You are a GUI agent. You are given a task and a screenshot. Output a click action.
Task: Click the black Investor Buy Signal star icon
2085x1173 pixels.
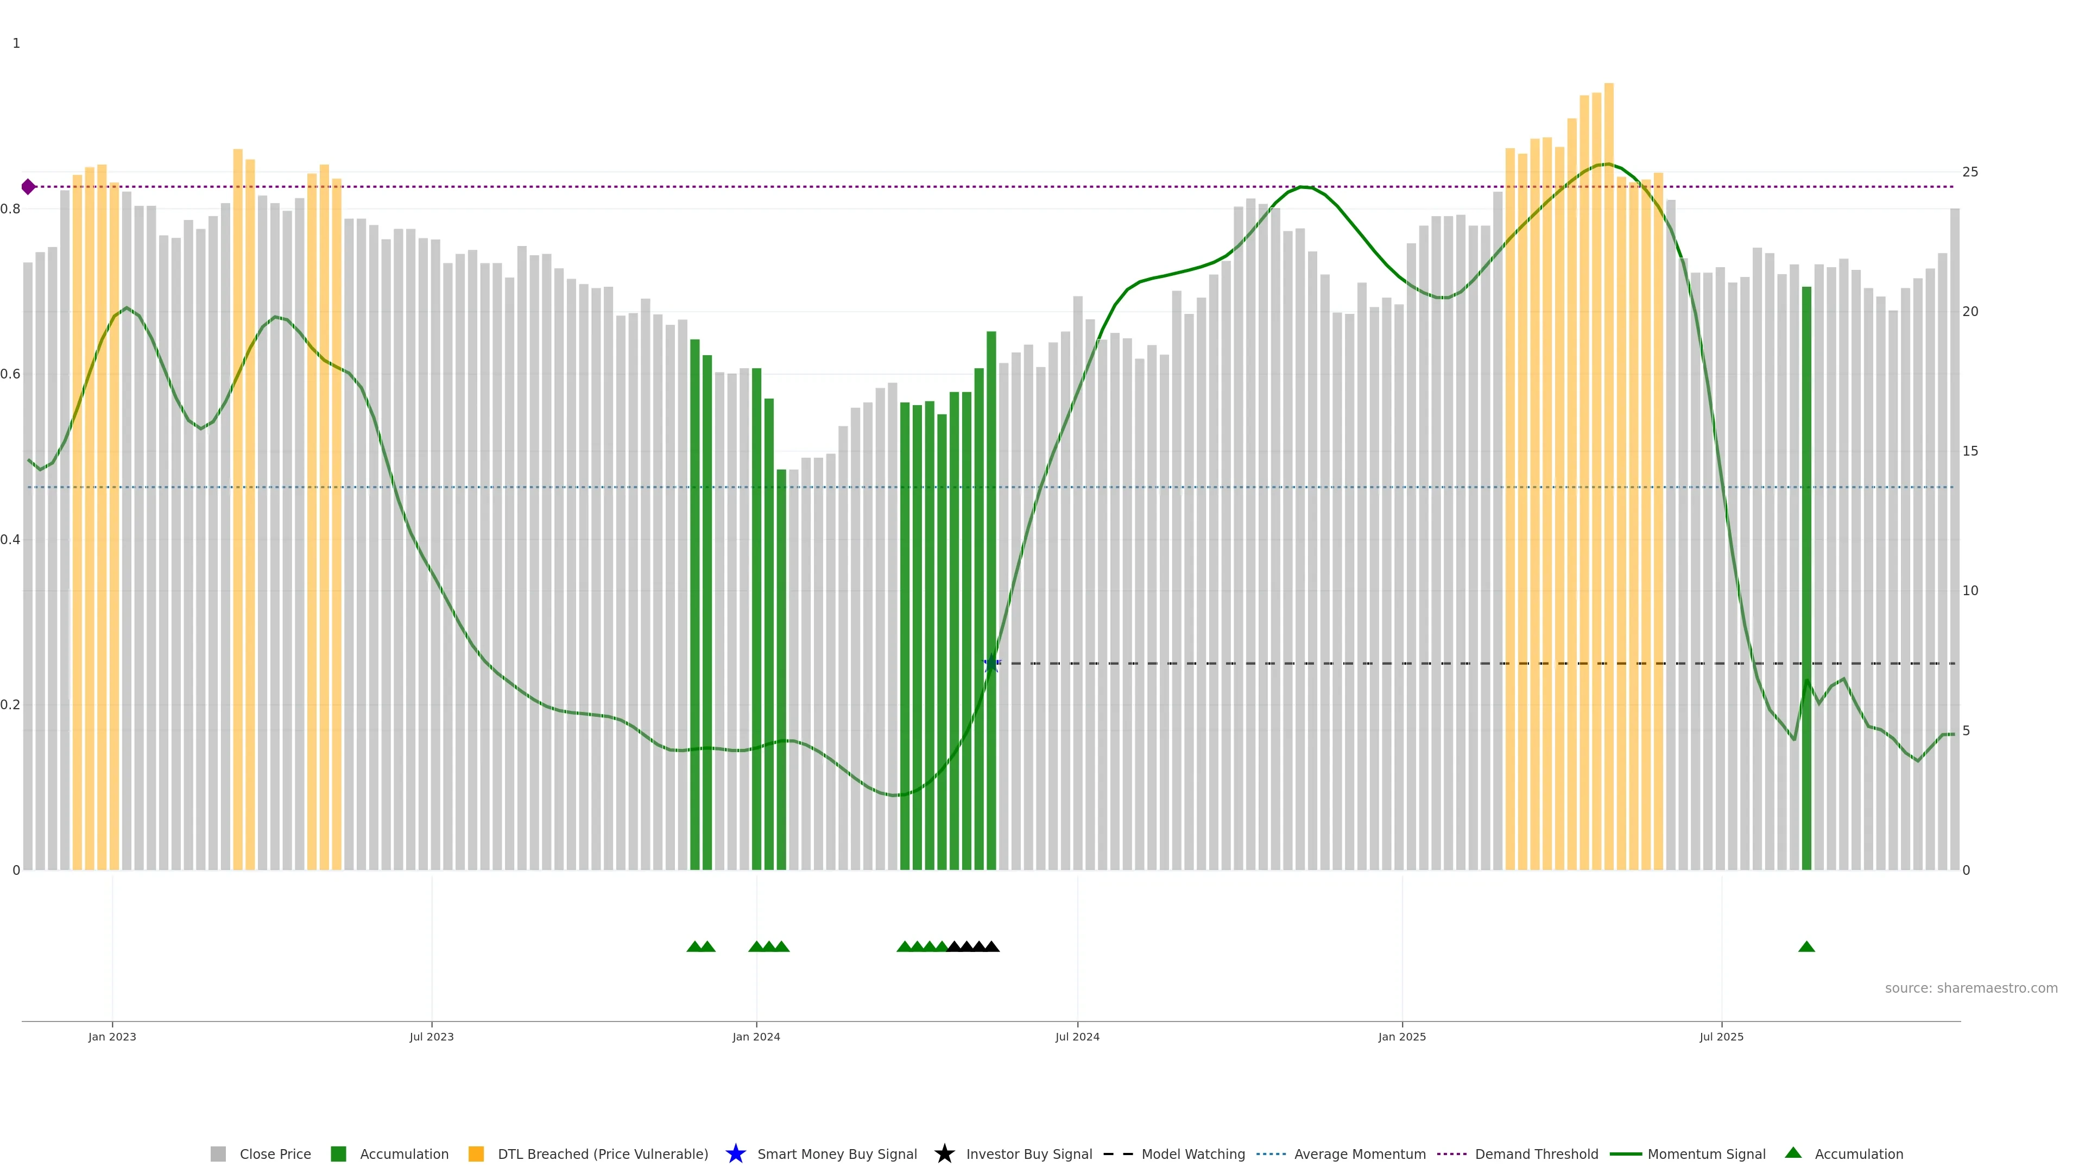(x=944, y=1153)
